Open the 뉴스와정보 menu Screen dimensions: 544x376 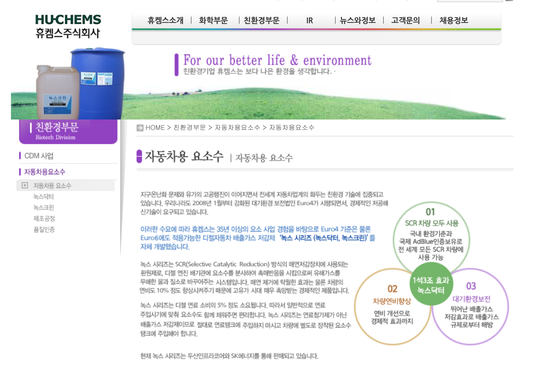pos(357,20)
